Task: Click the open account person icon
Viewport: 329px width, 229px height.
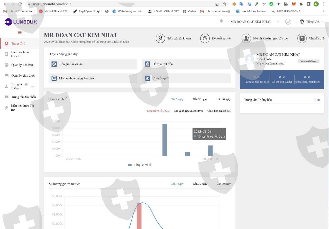Action: [246, 38]
